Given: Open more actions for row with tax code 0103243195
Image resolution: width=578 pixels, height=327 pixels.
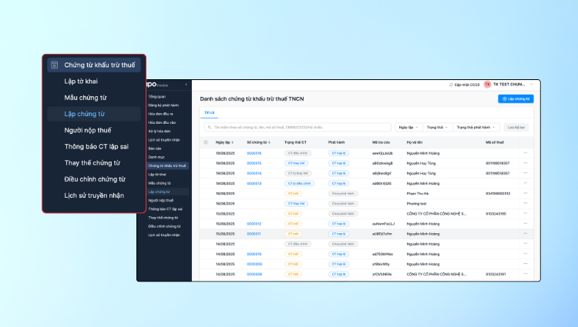Looking at the screenshot, I should (526, 213).
